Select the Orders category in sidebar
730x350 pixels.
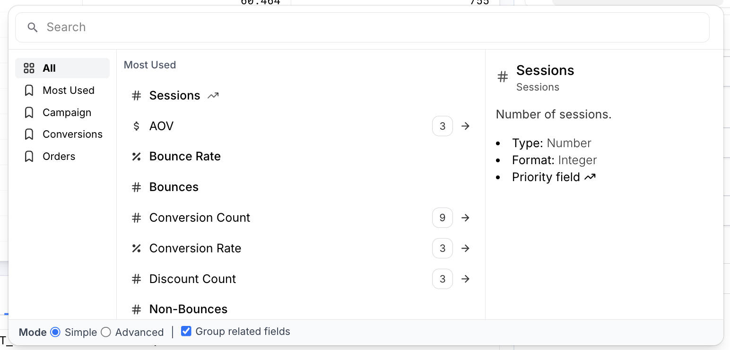pos(59,156)
